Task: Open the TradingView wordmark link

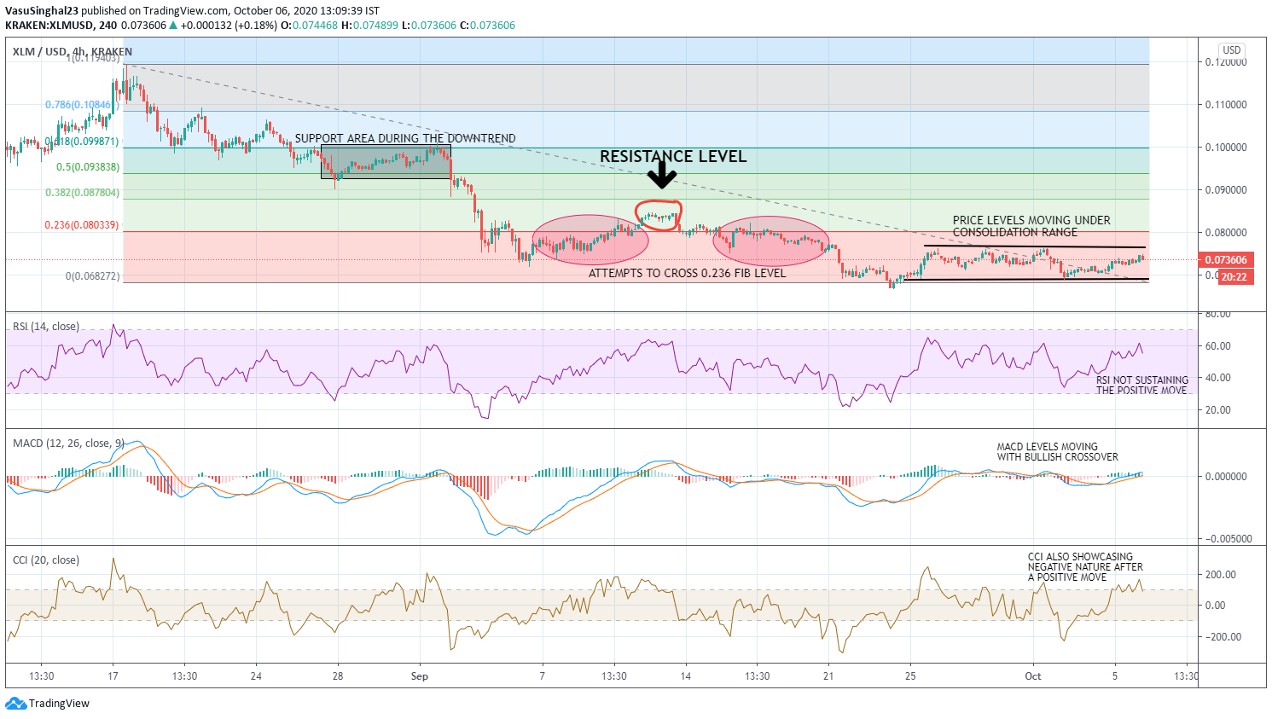Action: [59, 704]
